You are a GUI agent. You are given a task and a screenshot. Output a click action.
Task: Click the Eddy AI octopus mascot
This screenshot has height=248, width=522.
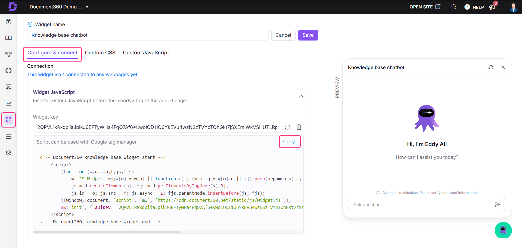pyautogui.click(x=427, y=118)
